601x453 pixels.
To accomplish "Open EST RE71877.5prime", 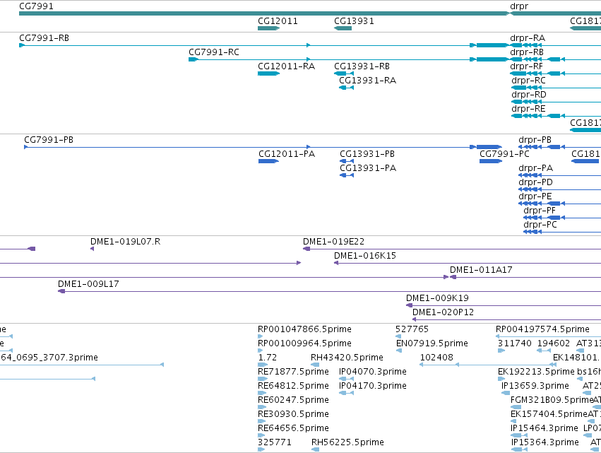I will (x=293, y=372).
